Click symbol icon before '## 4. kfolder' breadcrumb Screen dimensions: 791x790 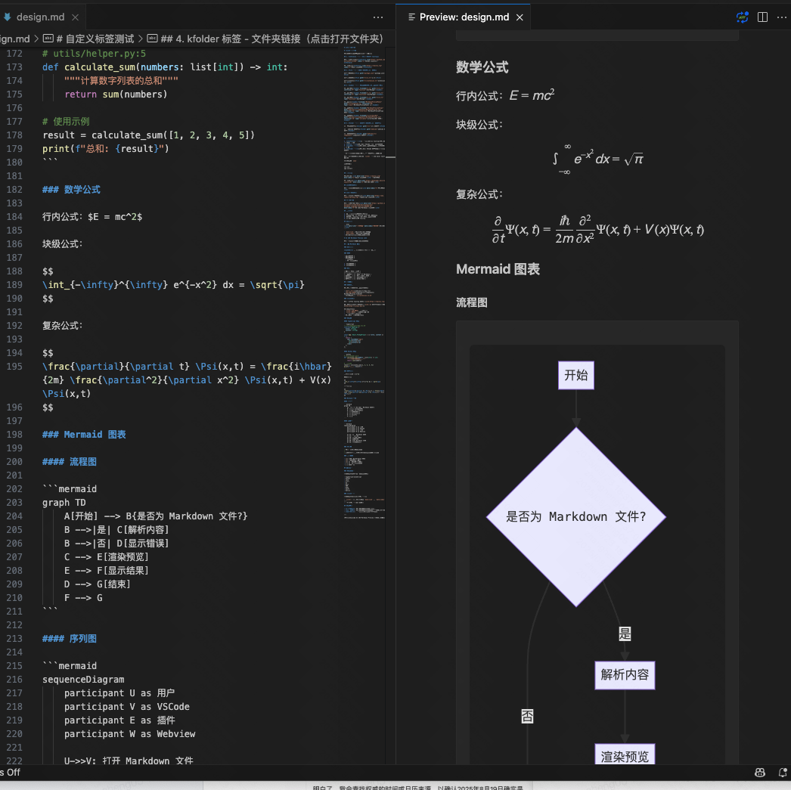(152, 39)
